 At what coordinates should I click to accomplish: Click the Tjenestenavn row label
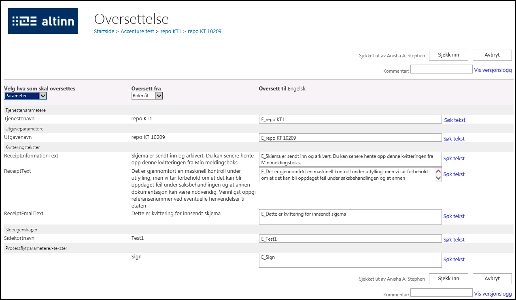point(19,119)
